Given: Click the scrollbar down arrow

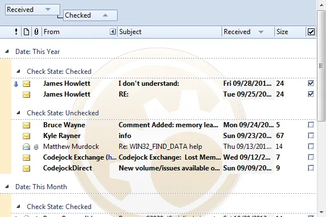Looking at the screenshot, I should click(x=321, y=212).
